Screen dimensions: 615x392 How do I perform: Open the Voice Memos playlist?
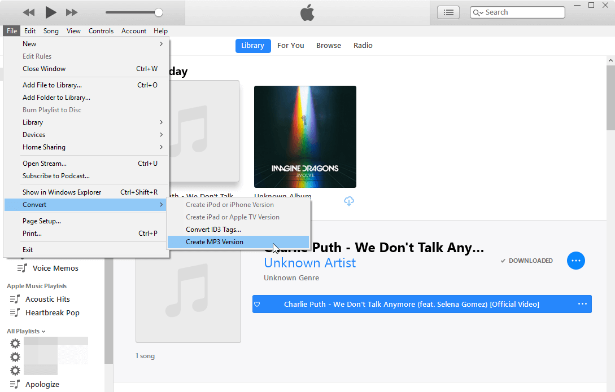[x=55, y=268]
